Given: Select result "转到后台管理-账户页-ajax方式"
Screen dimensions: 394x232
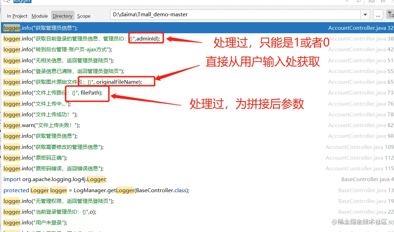Looking at the screenshot, I should pos(197,50).
